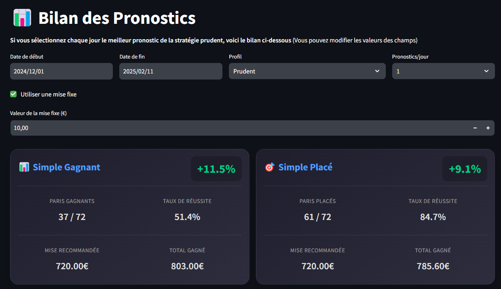Toggle the 'Utiliser une mise fixe' checkbox

tap(13, 94)
